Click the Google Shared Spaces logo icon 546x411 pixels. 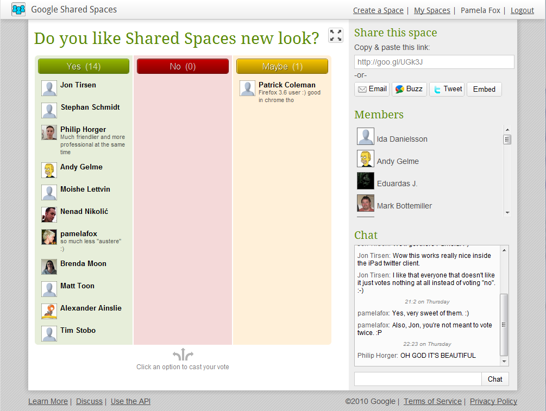(18, 9)
